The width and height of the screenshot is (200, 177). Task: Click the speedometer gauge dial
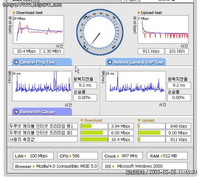(100, 32)
